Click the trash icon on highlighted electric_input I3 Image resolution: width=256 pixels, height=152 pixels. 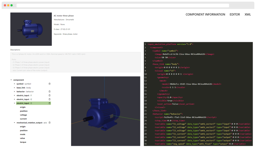click(49, 103)
